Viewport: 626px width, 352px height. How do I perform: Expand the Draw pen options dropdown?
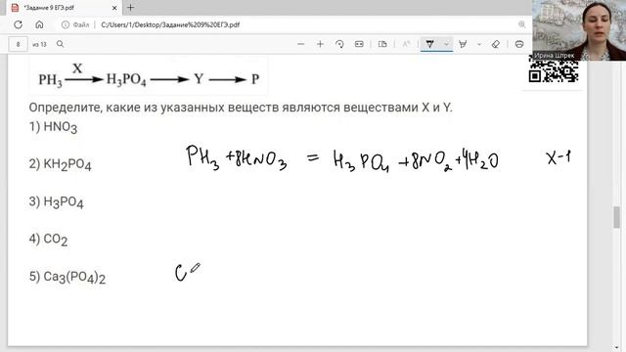[446, 44]
